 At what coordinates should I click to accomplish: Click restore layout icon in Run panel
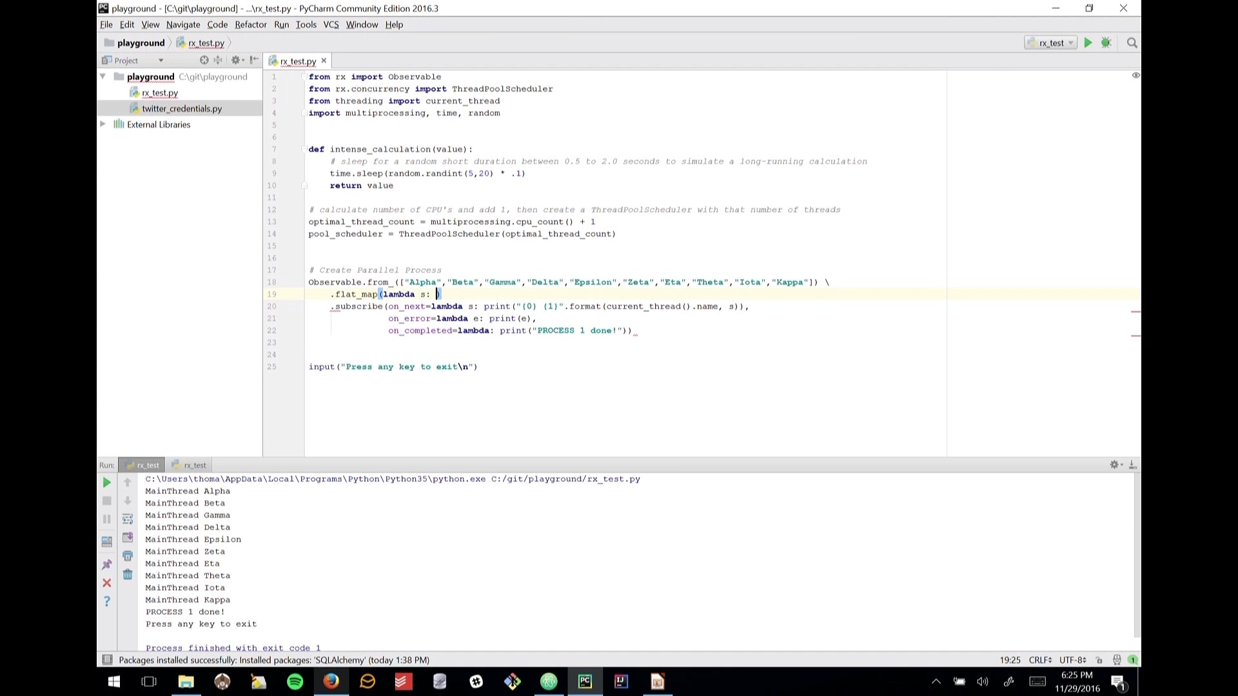click(107, 542)
